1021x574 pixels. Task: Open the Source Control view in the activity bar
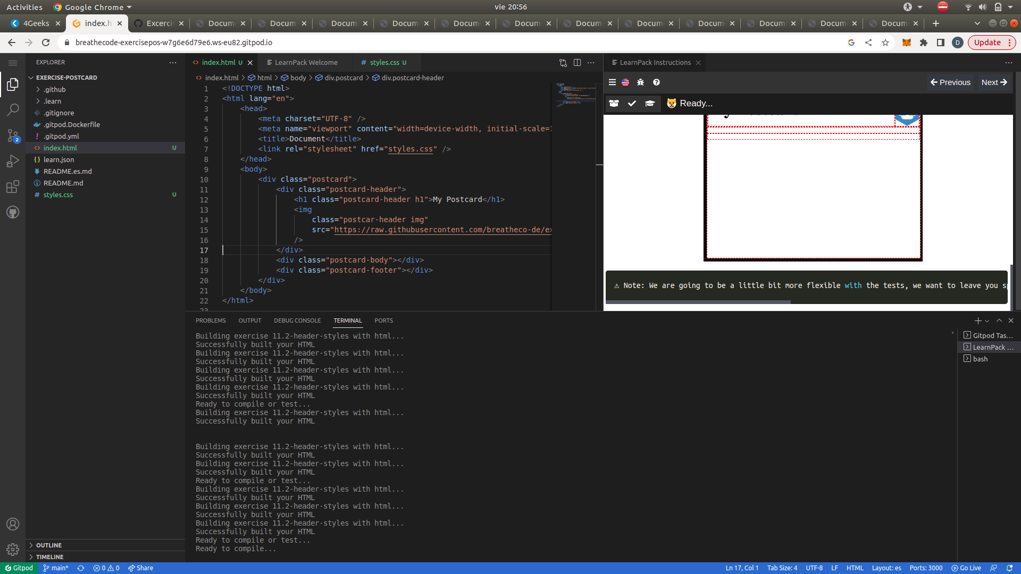13,136
